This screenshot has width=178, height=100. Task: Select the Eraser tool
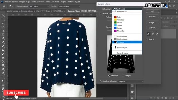coord(3,58)
